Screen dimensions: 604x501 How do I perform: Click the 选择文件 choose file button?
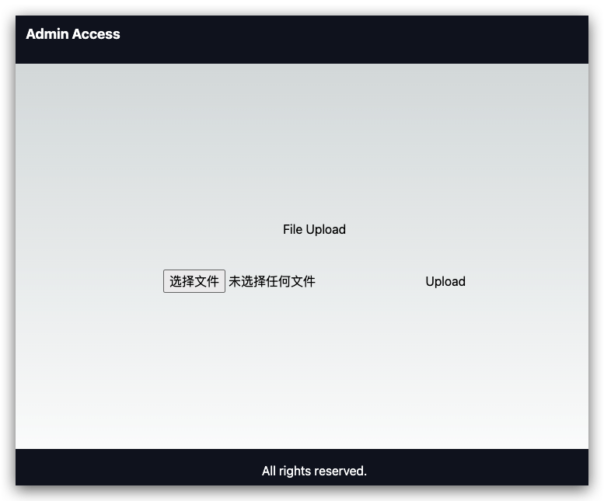click(194, 281)
